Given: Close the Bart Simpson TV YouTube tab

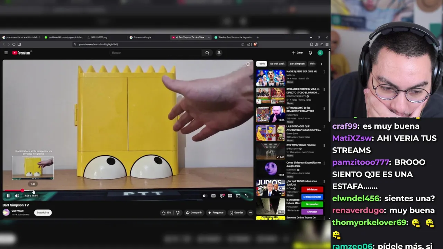Looking at the screenshot, I should (x=209, y=37).
